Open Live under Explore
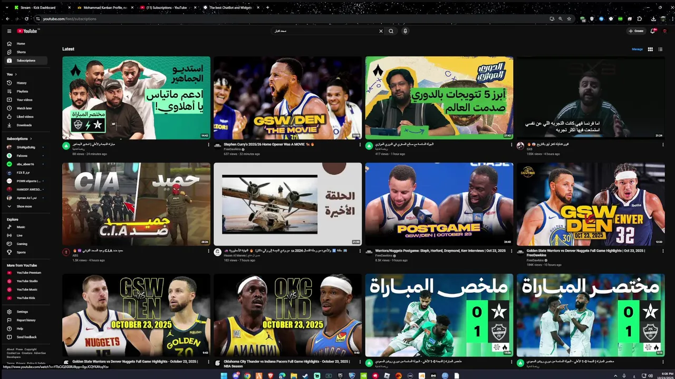 (x=26, y=235)
